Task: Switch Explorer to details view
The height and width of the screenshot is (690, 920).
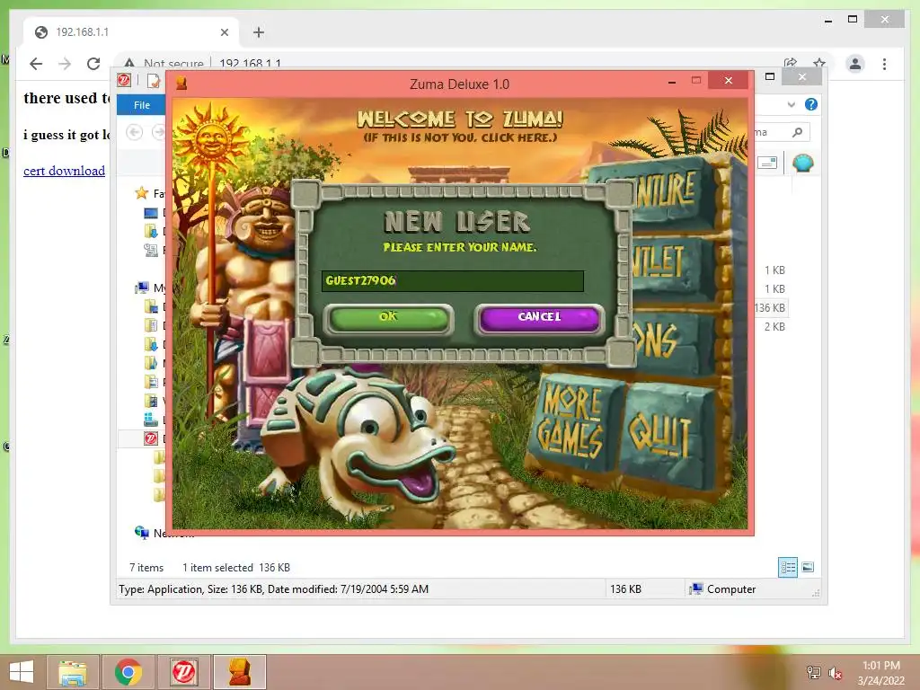Action: (788, 568)
